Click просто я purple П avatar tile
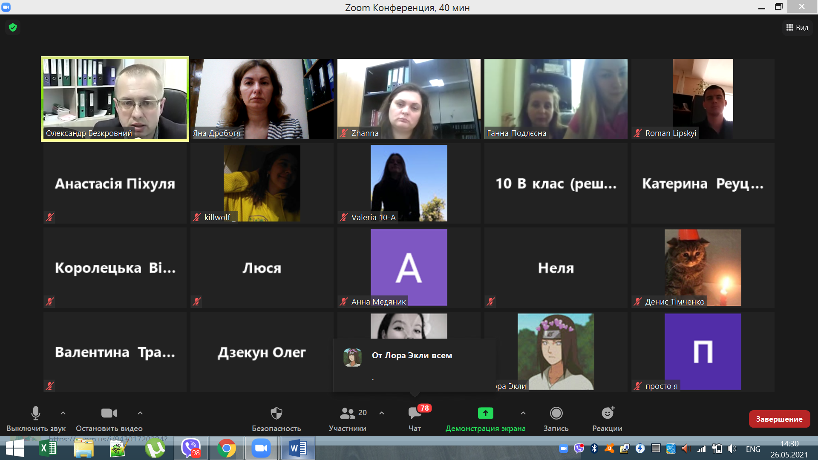This screenshot has width=818, height=460. click(x=703, y=352)
